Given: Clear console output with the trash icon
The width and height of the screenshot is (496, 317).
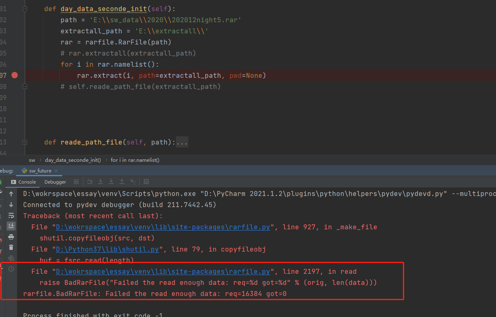Looking at the screenshot, I should [x=11, y=247].
